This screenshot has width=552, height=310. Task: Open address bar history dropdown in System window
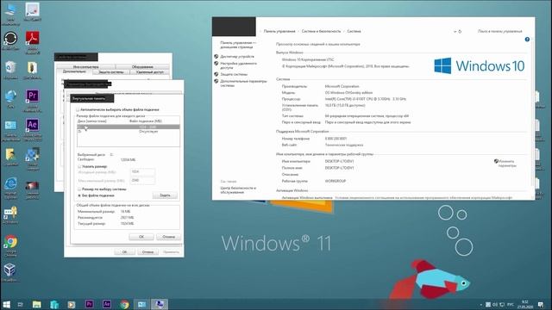(x=455, y=31)
